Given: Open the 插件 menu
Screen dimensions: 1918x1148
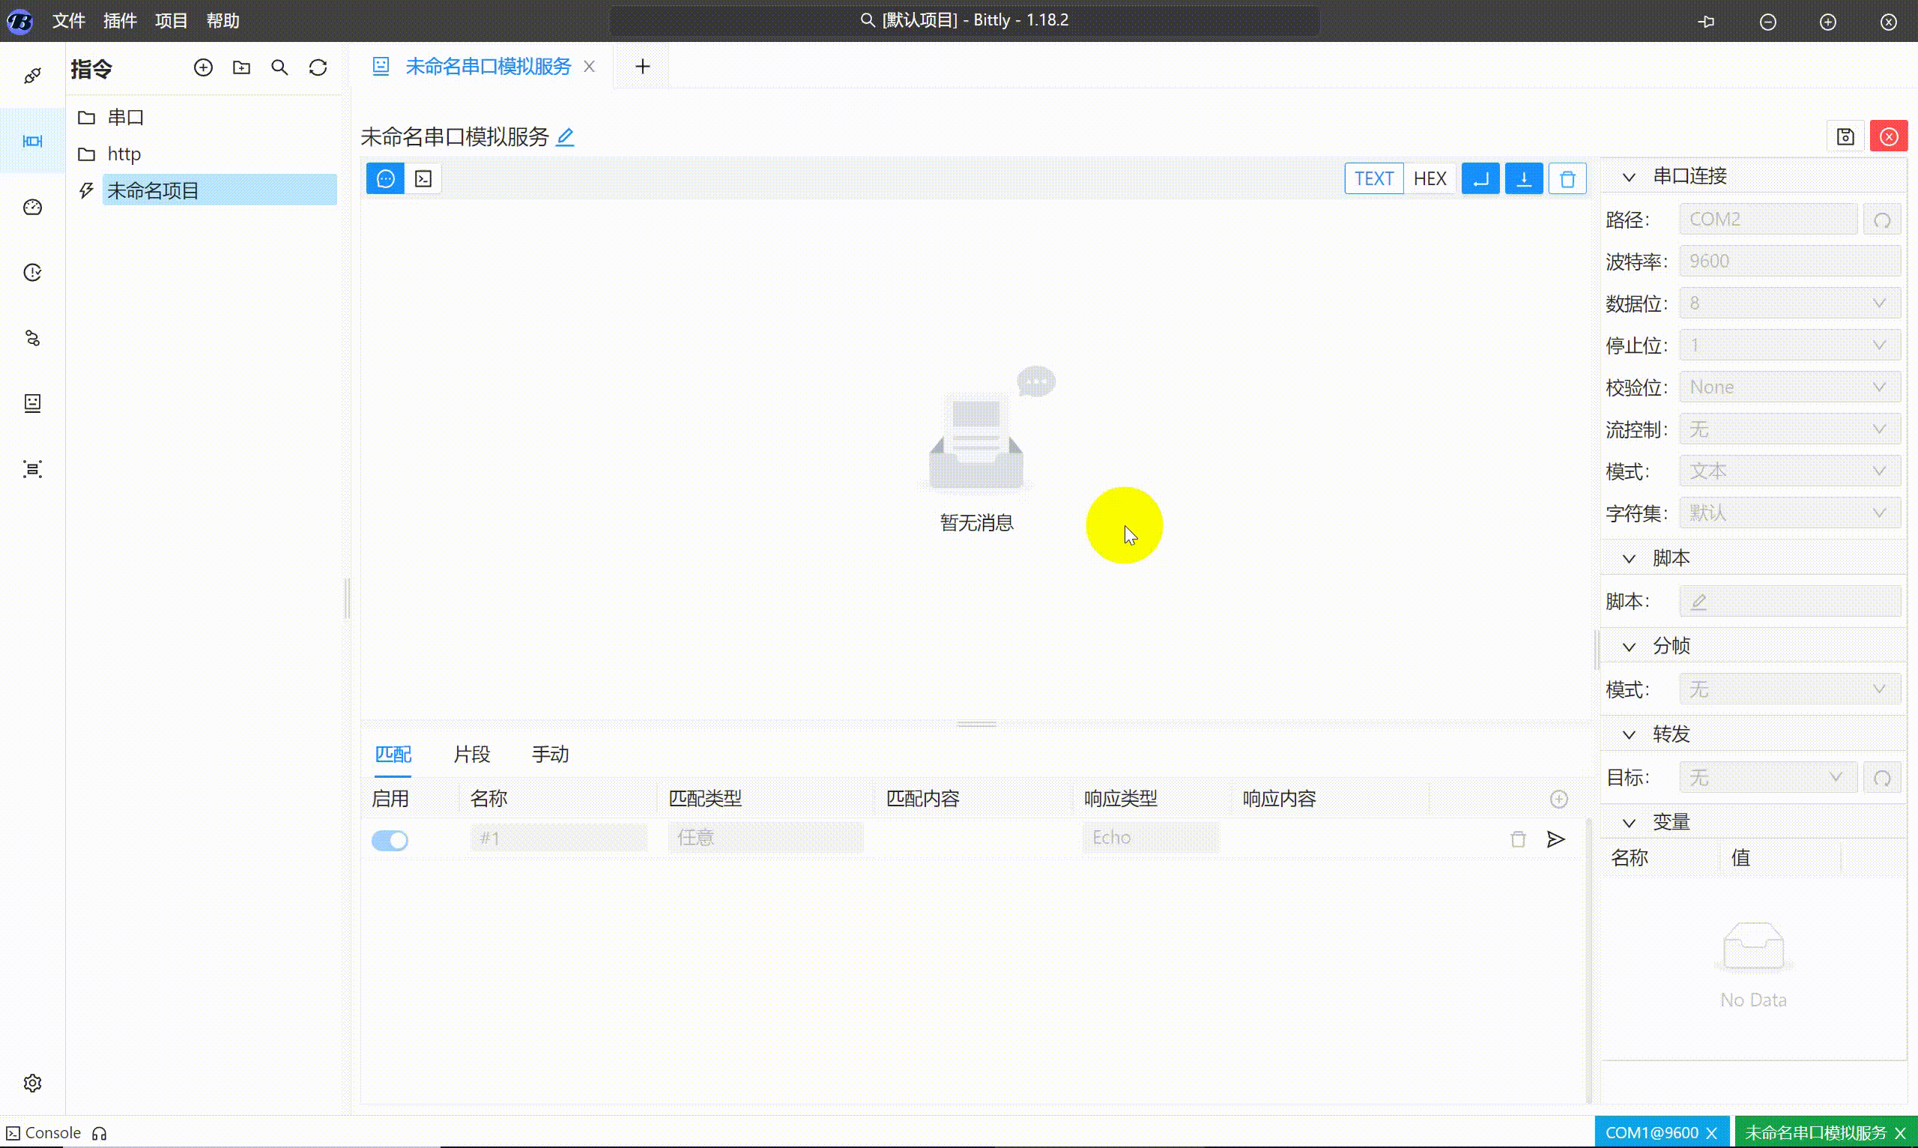Looking at the screenshot, I should (x=120, y=21).
